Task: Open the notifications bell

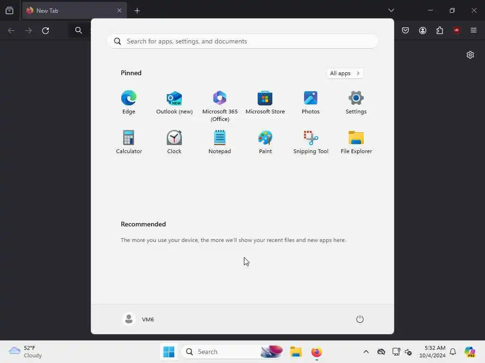Action: point(453,352)
